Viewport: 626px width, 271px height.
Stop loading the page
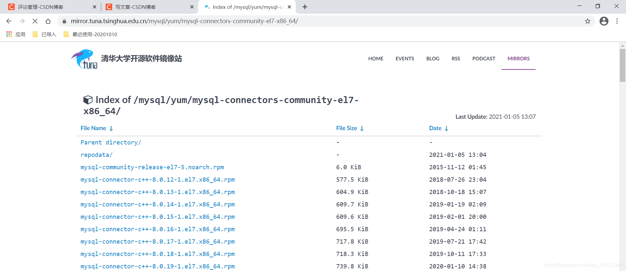pos(35,21)
